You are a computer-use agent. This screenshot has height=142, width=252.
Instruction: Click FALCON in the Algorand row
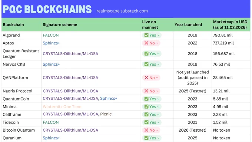[x=51, y=35]
